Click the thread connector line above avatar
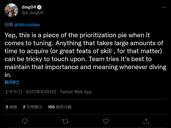Image resolution: width=171 pixels, height=128 pixels. click(x=11, y=1)
